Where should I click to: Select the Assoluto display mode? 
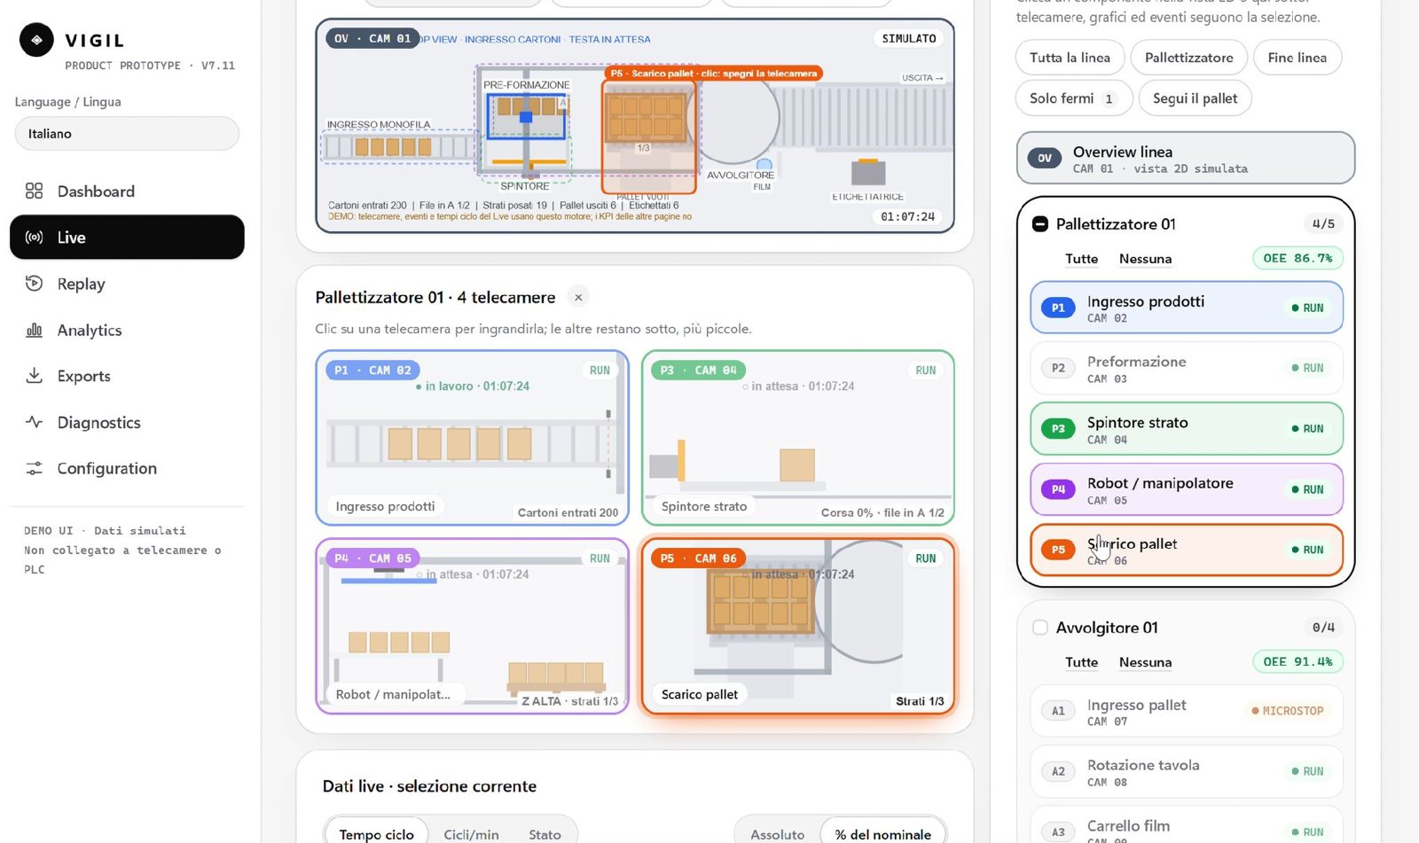(777, 834)
